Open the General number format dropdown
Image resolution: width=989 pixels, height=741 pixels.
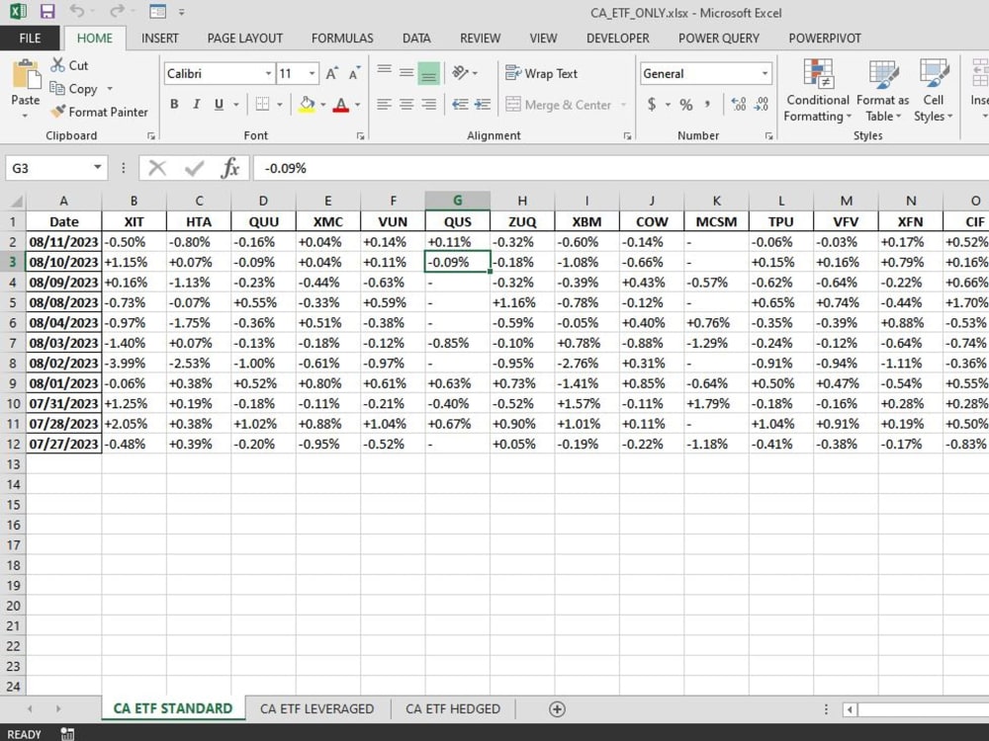pyautogui.click(x=764, y=74)
